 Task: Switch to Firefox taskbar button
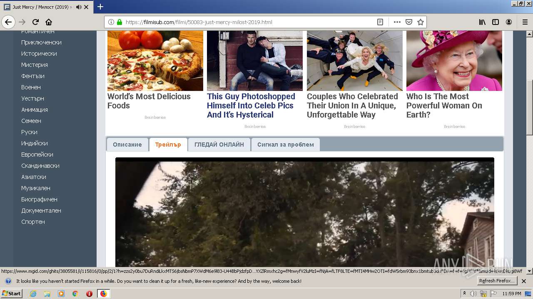pyautogui.click(x=103, y=294)
